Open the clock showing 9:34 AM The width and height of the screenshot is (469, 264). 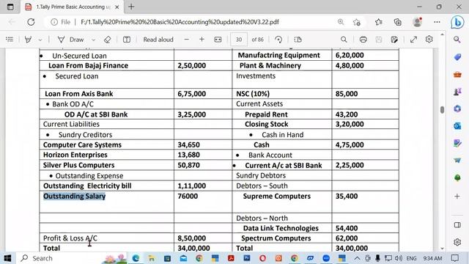(x=432, y=258)
